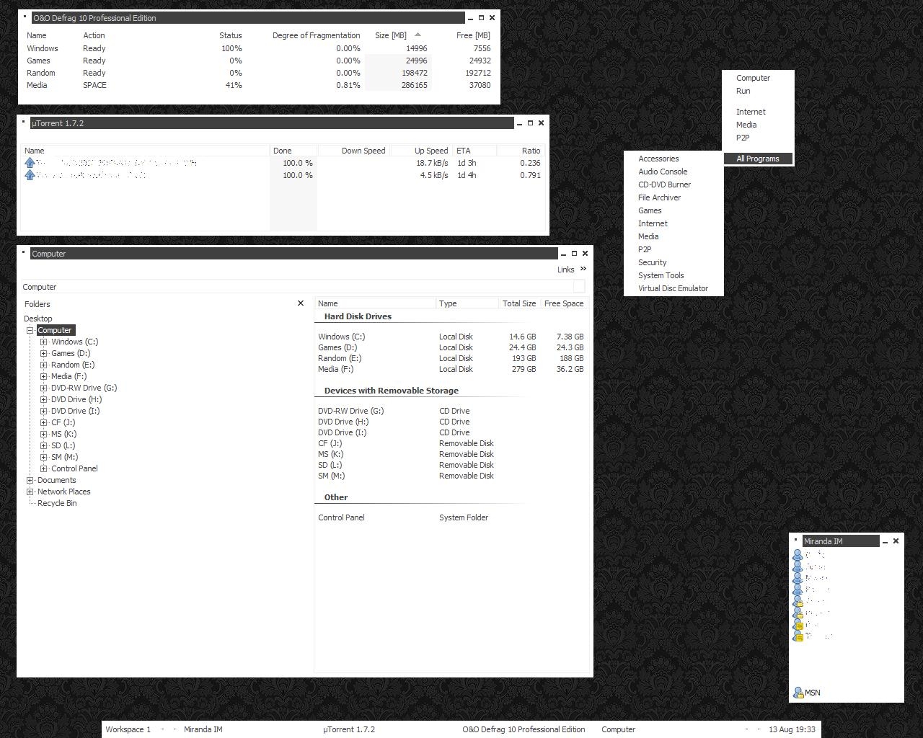Sort drives by Total Size column
Screen dimensions: 923x738
pyautogui.click(x=519, y=303)
